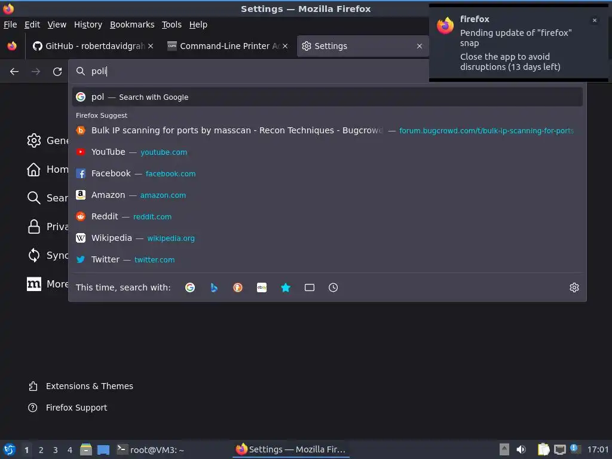Switch to workspace 2

tap(41, 450)
